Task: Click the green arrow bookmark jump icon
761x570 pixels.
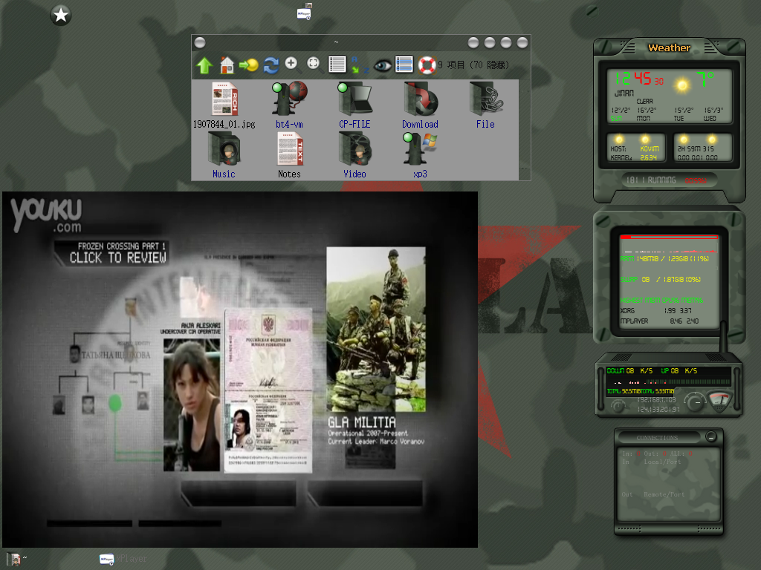Action: click(248, 65)
